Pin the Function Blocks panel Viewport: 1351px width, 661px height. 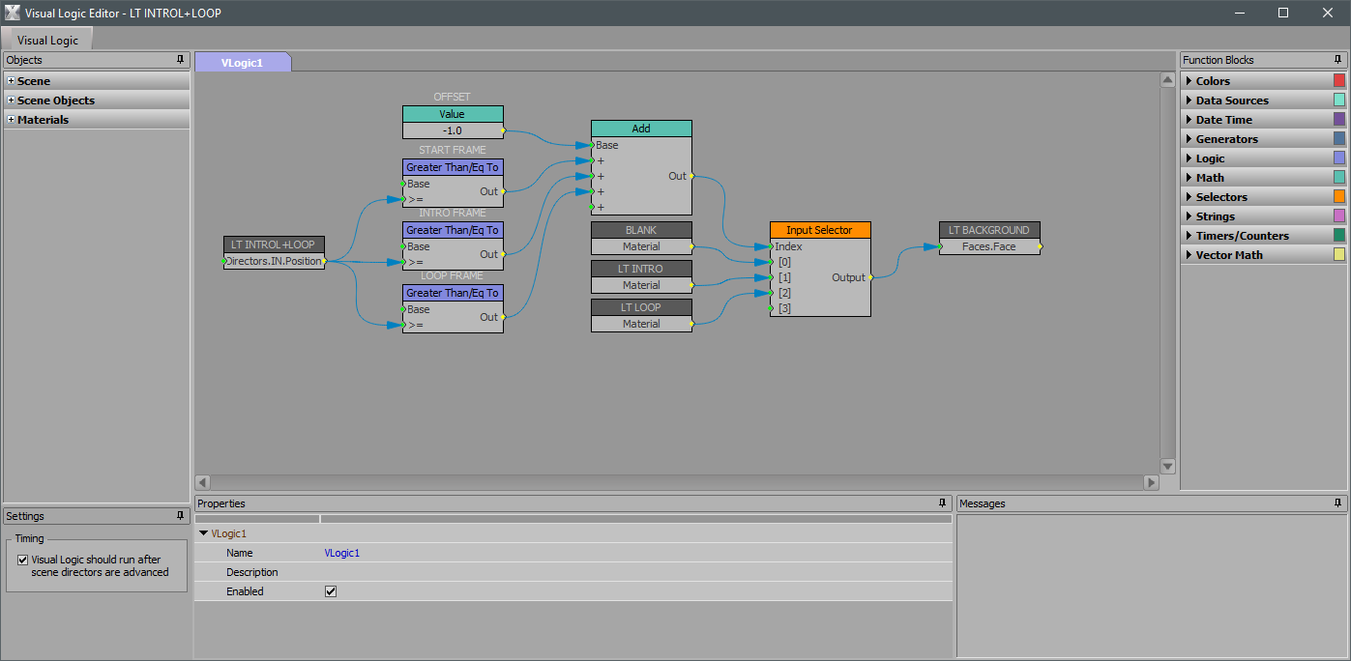[1338, 60]
